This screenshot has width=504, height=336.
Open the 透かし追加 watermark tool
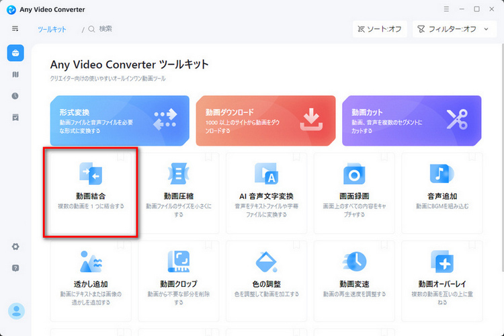pyautogui.click(x=91, y=281)
